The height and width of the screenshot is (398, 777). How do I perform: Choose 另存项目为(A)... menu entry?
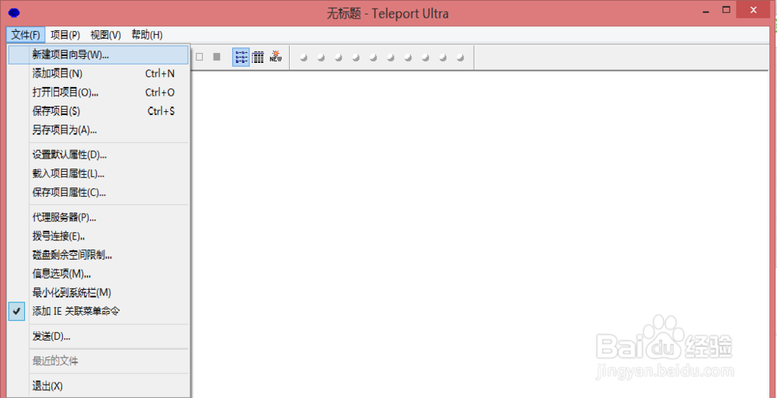pos(99,131)
